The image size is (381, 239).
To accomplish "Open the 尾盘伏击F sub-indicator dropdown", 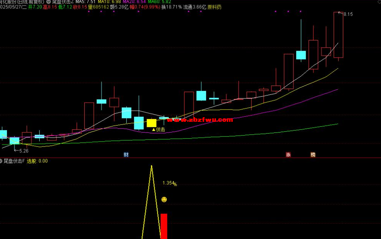I will click(x=1, y=161).
